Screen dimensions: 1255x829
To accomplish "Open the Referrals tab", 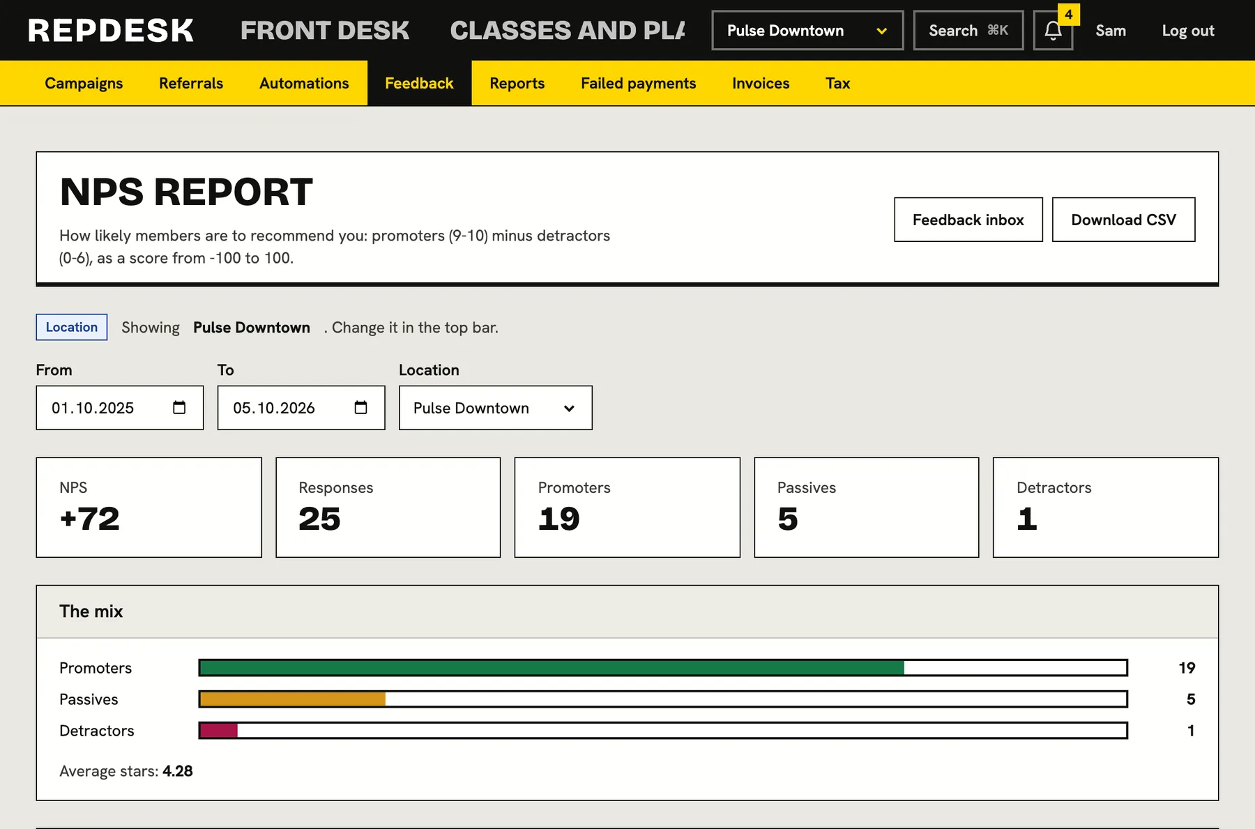I will 191,83.
